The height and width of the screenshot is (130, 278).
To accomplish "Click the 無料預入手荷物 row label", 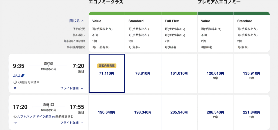I will (x=74, y=41).
